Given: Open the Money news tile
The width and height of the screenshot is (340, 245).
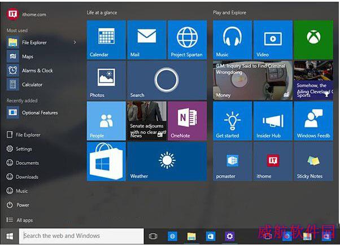Looking at the screenshot, I should pyautogui.click(x=253, y=80).
